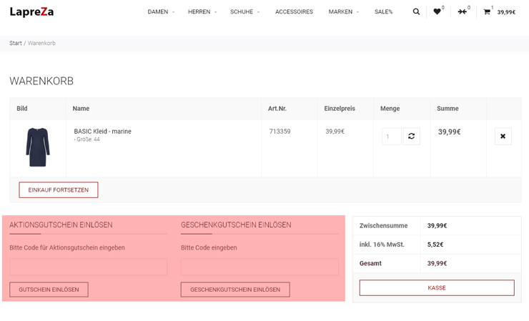Open BASIC Kleid - marine product link
The height and width of the screenshot is (321, 529).
(x=102, y=132)
